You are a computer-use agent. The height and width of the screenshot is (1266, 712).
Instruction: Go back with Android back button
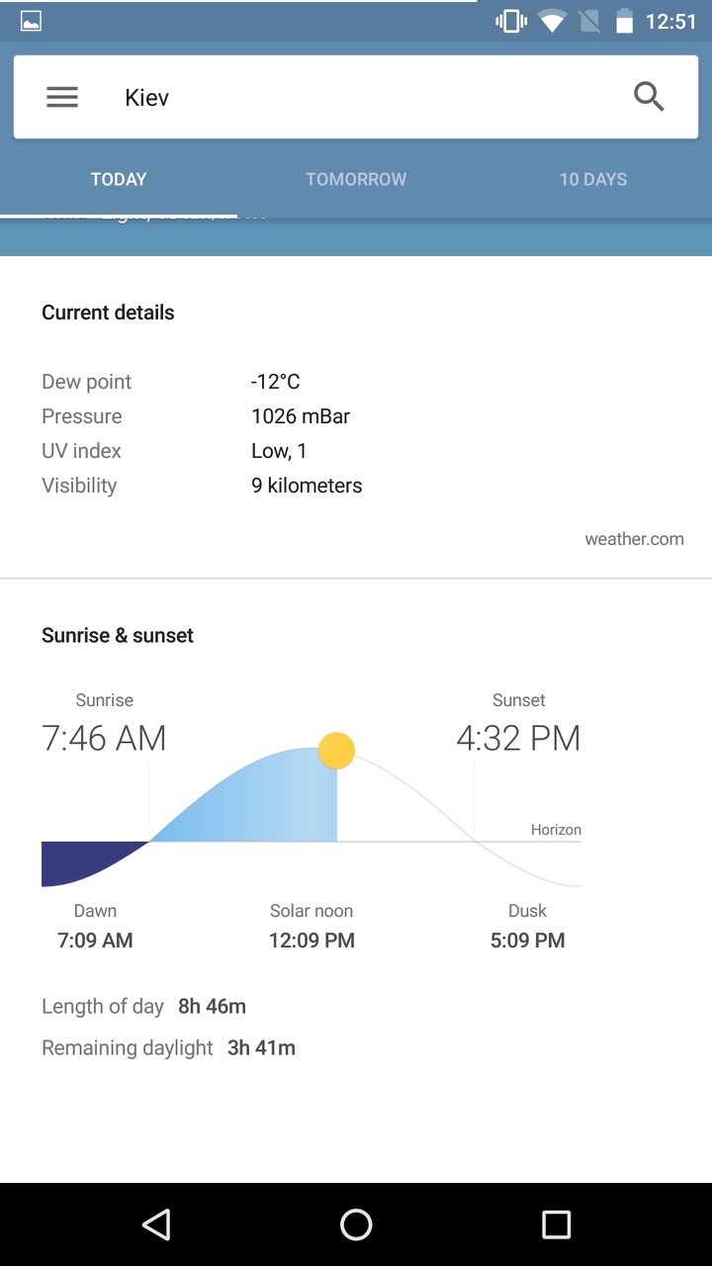pos(156,1224)
